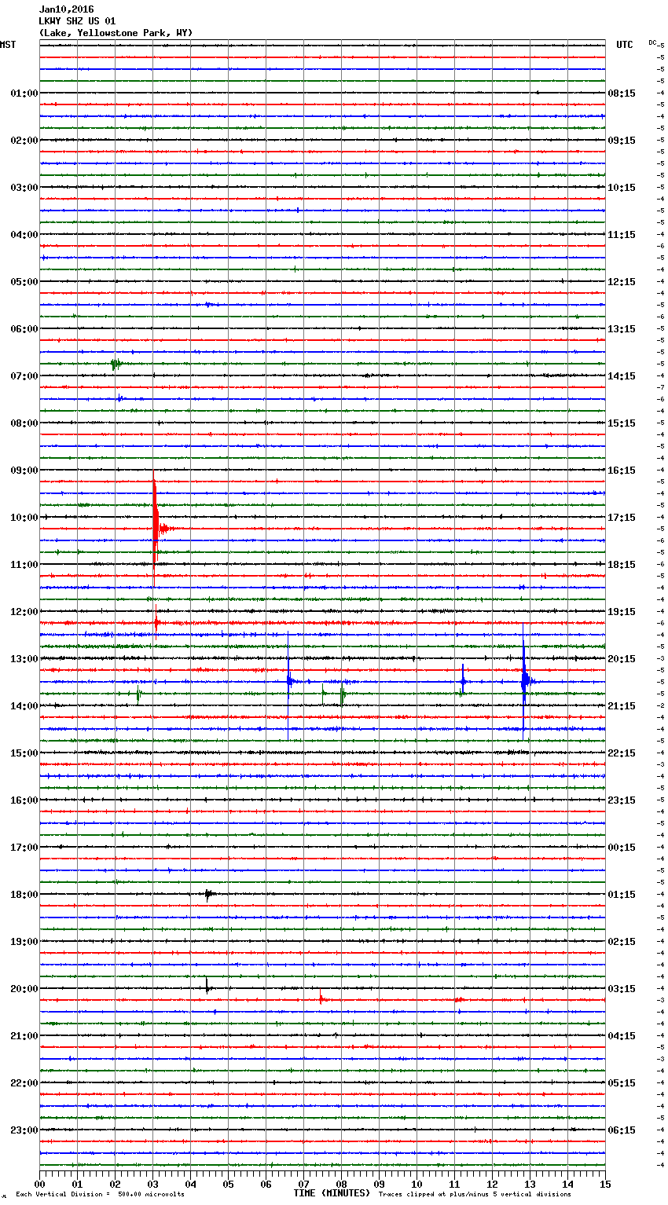Select the 05:00 MST time label
This screenshot has height=1205, width=668.
pyautogui.click(x=24, y=282)
